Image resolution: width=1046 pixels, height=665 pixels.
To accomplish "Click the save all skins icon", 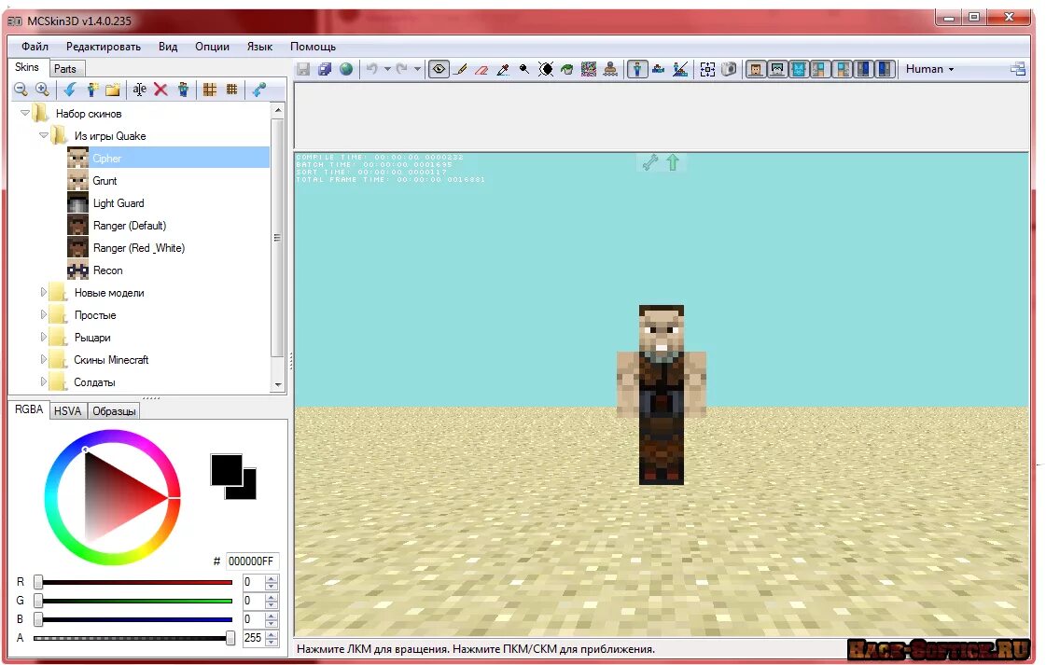I will pyautogui.click(x=325, y=69).
